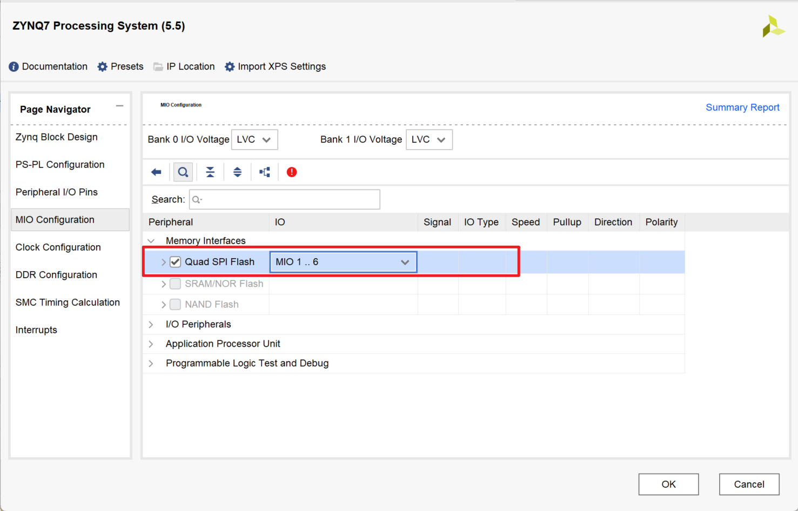Click the Collapse All toolbar icon

pyautogui.click(x=210, y=172)
